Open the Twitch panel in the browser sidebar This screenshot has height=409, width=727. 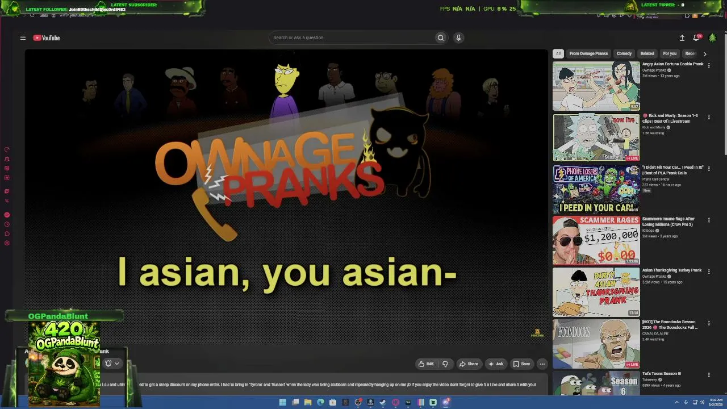point(7,191)
